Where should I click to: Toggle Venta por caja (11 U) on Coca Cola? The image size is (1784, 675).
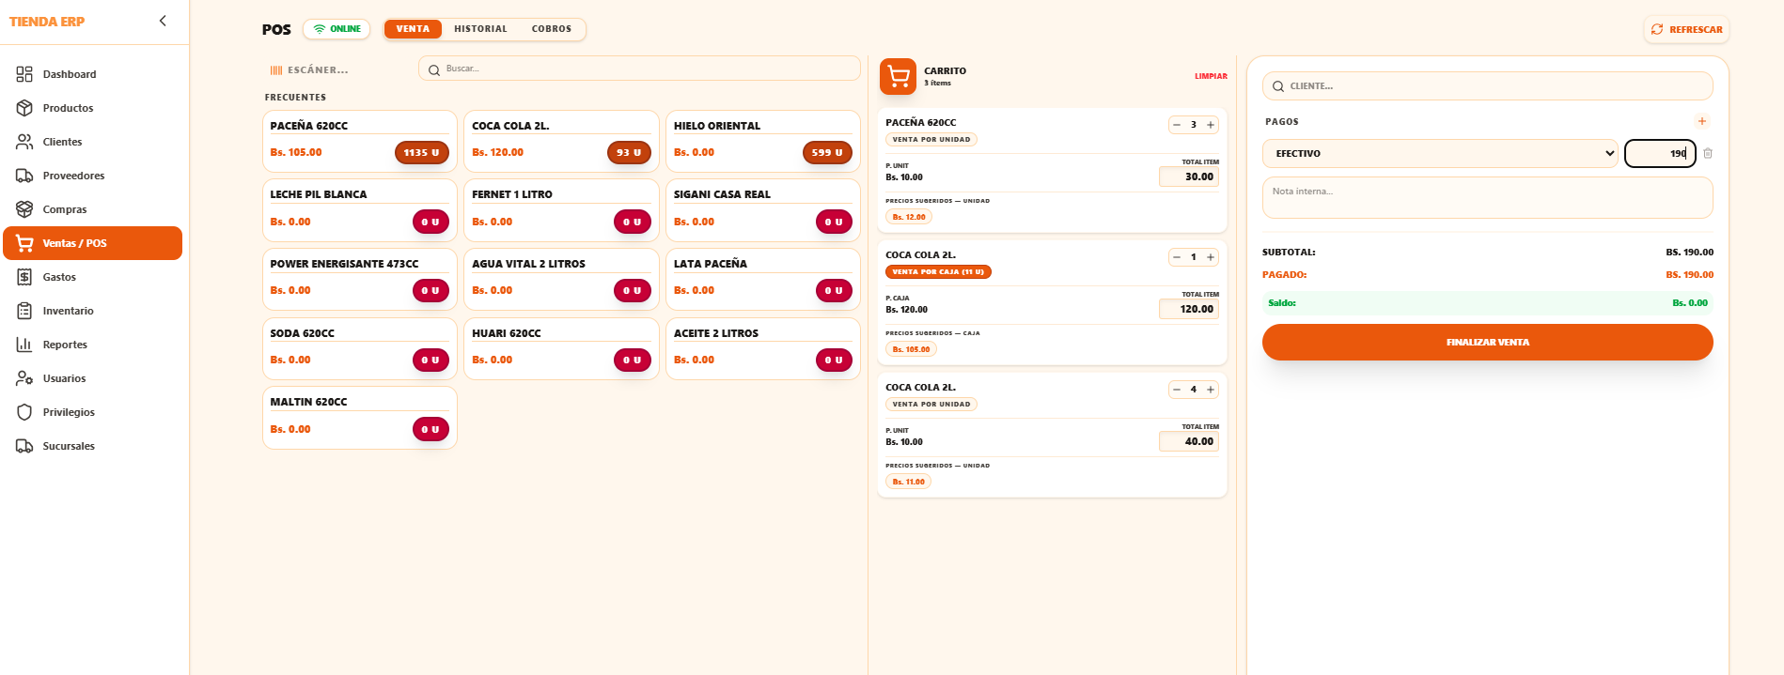pos(938,272)
